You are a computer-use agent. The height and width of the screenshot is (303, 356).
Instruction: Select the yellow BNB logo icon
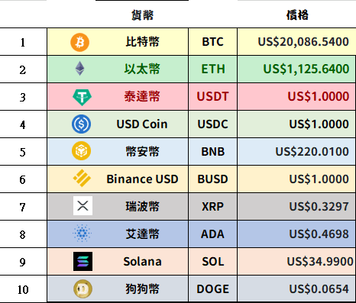pyautogui.click(x=81, y=151)
